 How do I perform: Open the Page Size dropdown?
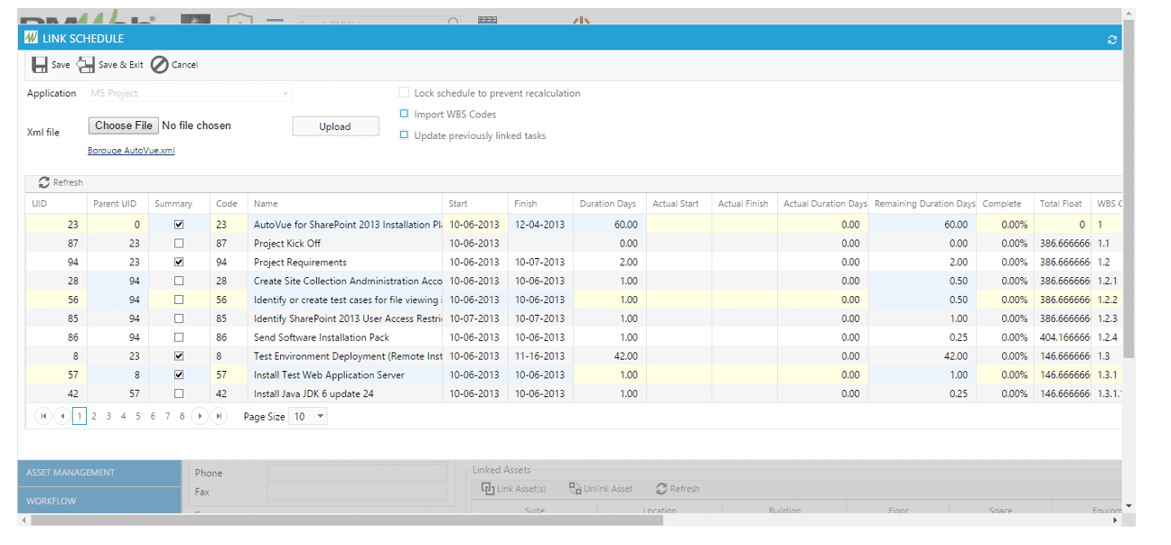(307, 416)
